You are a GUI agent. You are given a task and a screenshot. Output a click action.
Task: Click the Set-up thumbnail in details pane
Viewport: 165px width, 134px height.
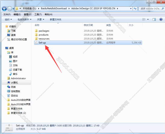[x=9, y=127]
